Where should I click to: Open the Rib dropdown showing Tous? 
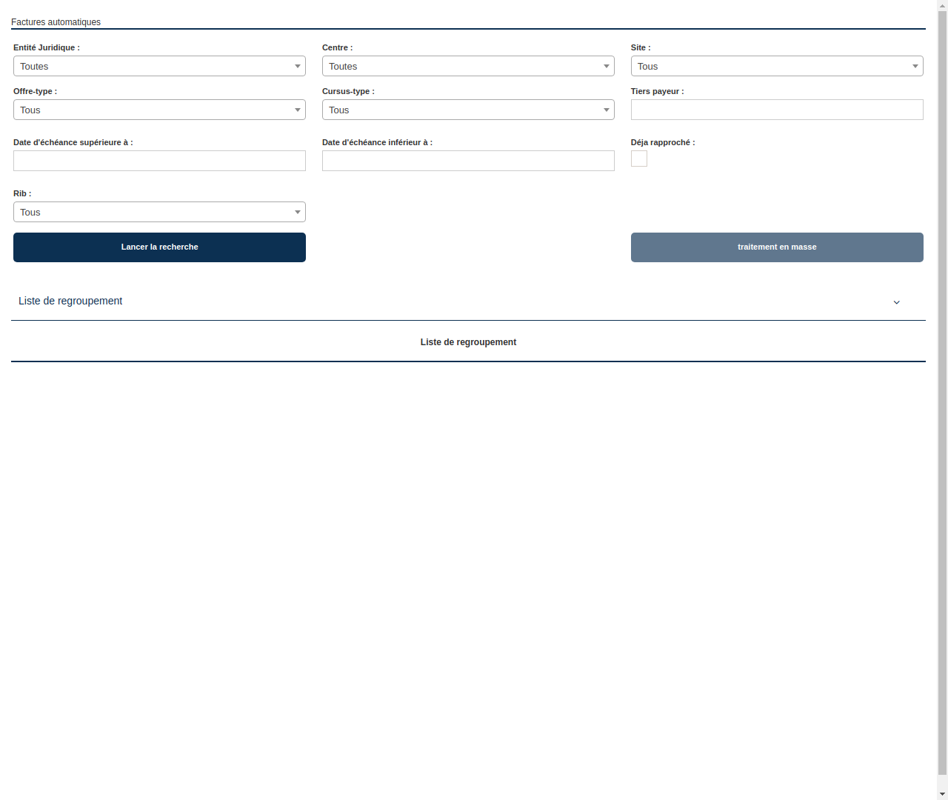click(x=159, y=212)
